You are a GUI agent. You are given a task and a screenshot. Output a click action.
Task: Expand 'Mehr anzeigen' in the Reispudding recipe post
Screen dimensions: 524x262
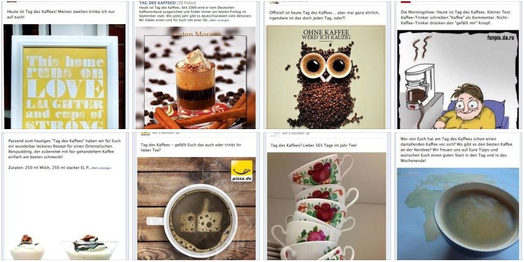[x=102, y=168]
